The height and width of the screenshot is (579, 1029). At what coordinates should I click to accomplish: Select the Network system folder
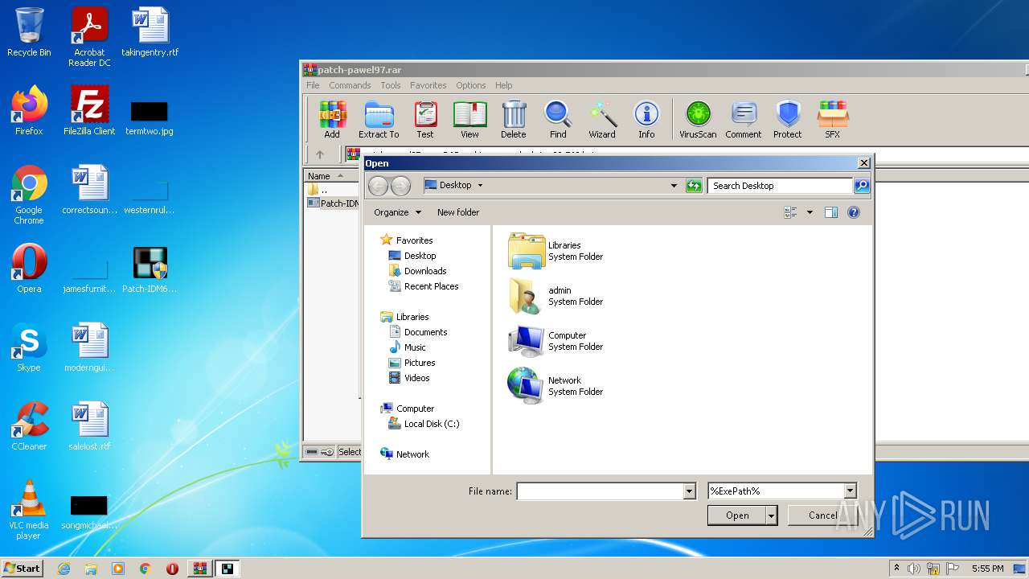coord(556,386)
